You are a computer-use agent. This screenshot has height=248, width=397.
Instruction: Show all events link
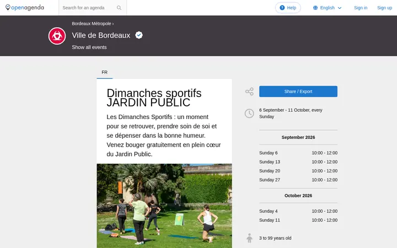(x=89, y=47)
